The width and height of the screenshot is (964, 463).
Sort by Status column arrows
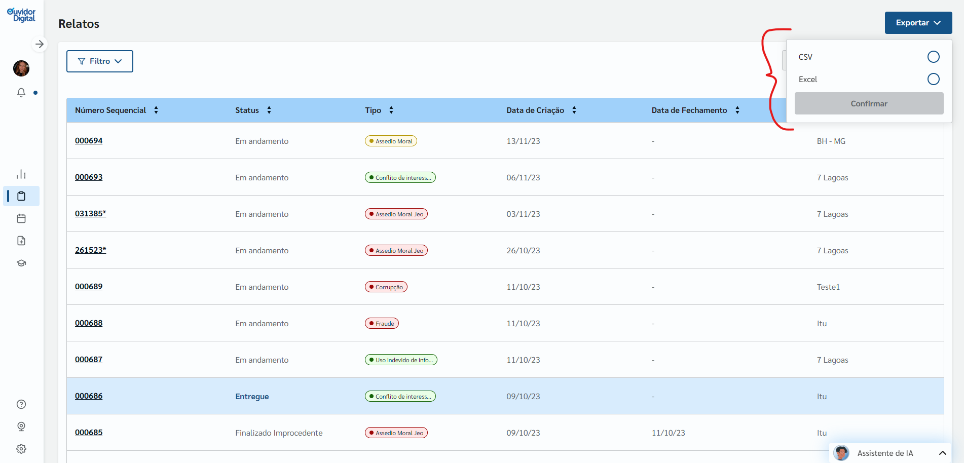[269, 110]
